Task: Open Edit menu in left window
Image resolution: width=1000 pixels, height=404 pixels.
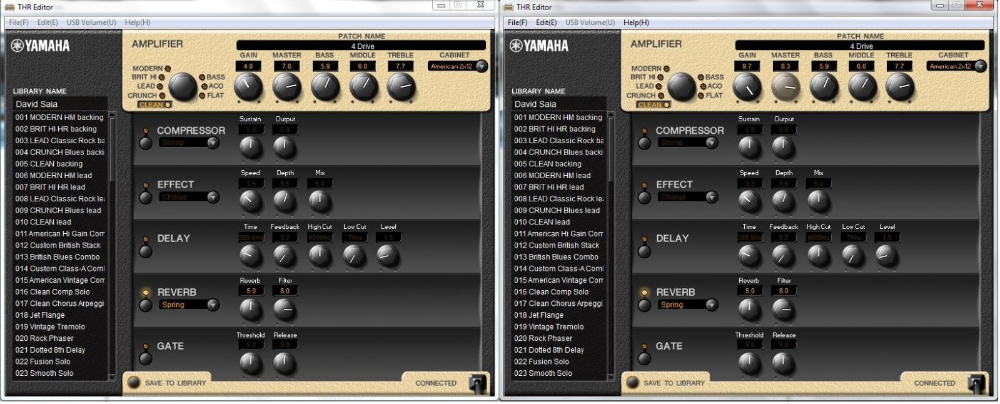Action: (x=48, y=23)
